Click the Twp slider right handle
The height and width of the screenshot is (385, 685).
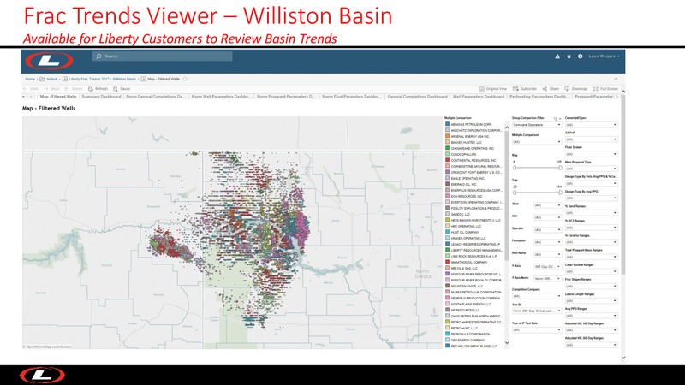point(561,192)
